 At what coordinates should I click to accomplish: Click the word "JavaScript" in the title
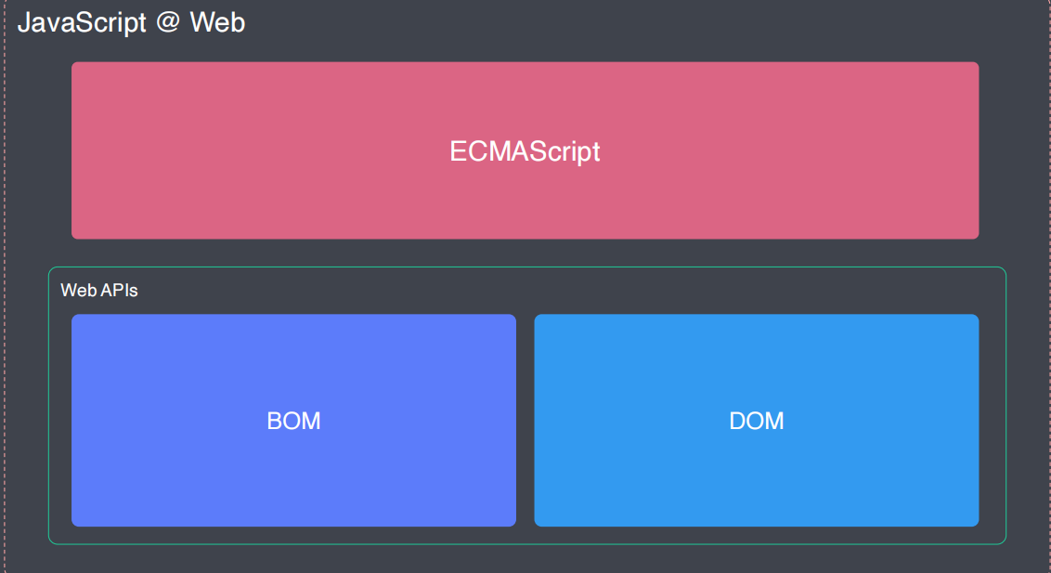82,22
